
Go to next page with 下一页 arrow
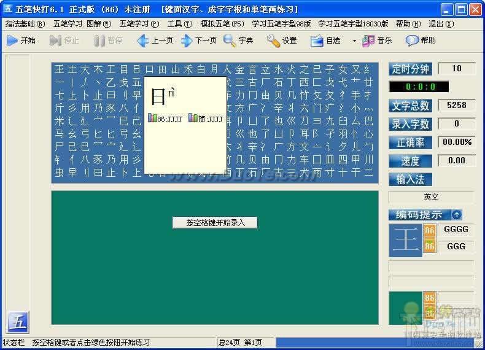187,41
